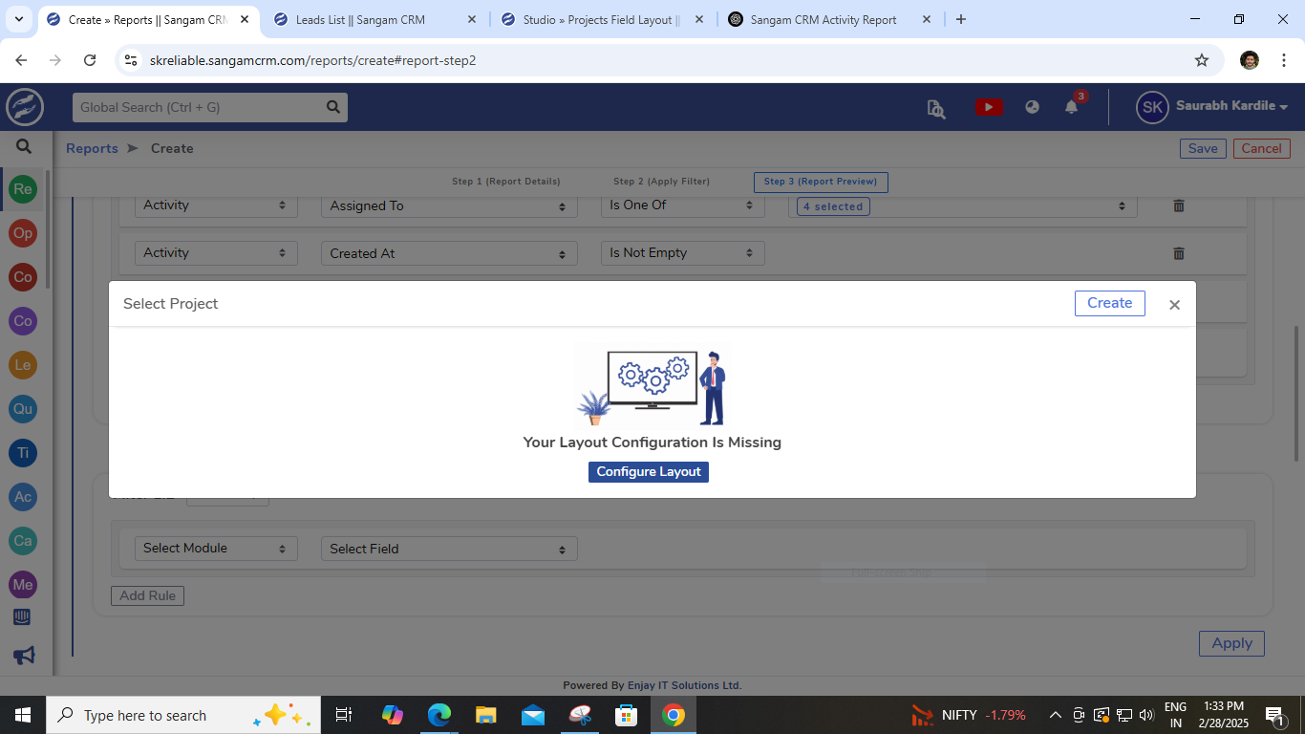1305x734 pixels.
Task: Go to Step 2 (Apply Filter)
Action: (661, 182)
